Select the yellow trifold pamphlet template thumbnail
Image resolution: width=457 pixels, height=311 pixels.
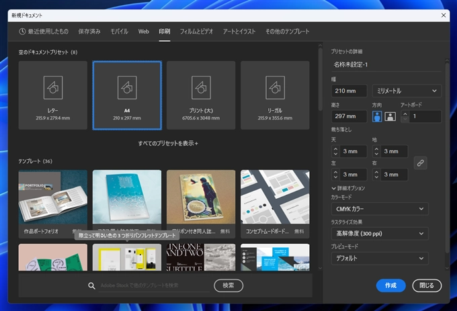coord(127,257)
